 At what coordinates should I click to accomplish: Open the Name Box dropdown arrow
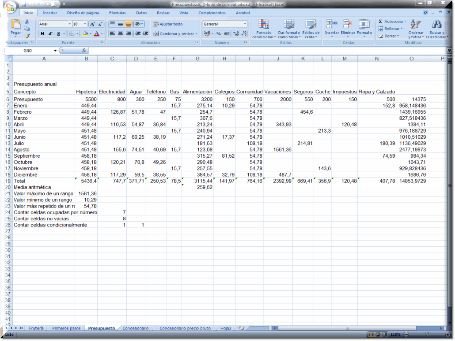pos(55,51)
